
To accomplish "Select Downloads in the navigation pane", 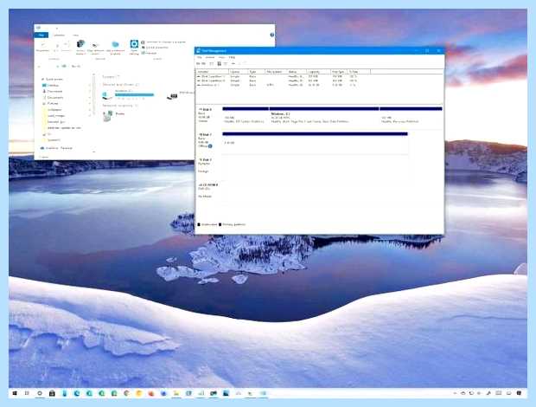I will pyautogui.click(x=53, y=92).
